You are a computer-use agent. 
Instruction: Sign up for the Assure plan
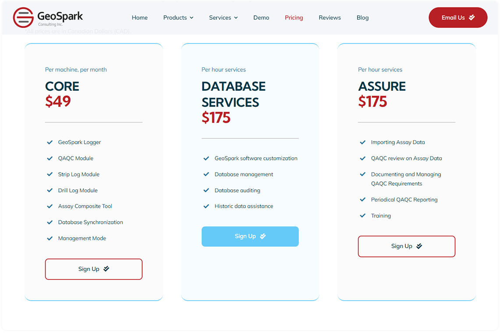click(x=407, y=246)
